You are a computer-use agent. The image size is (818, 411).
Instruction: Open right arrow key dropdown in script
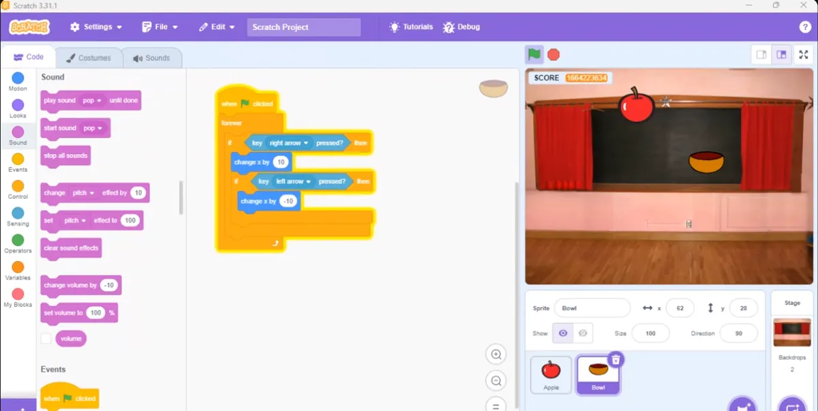[x=288, y=143]
